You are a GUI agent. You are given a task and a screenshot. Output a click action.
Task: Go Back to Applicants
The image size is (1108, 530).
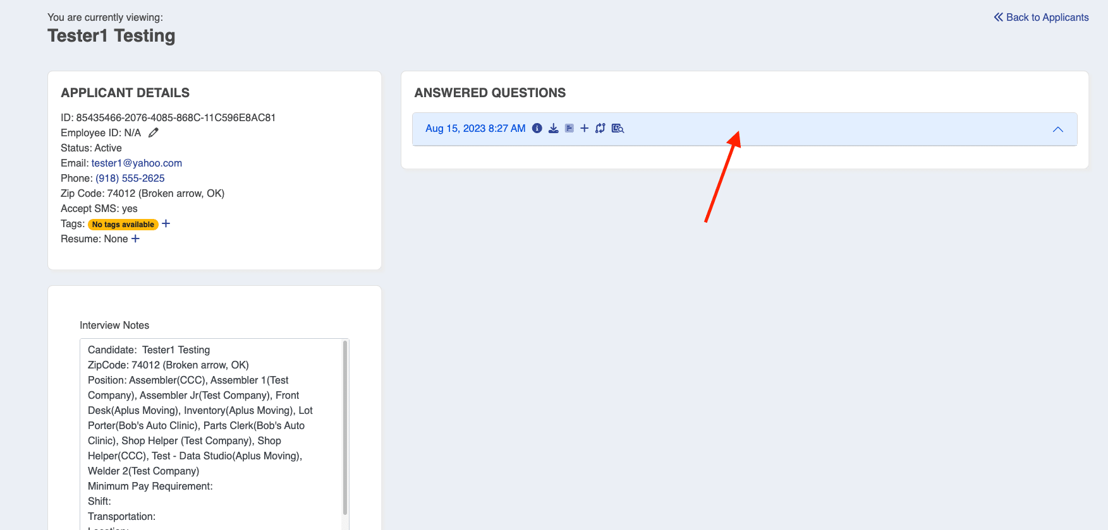click(x=1041, y=18)
